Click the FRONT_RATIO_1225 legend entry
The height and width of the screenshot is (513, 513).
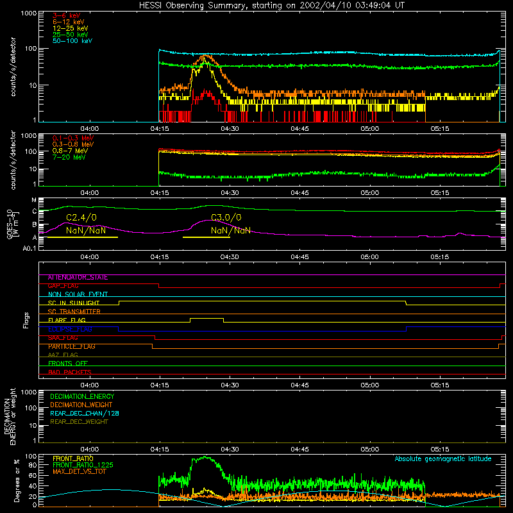[83, 465]
